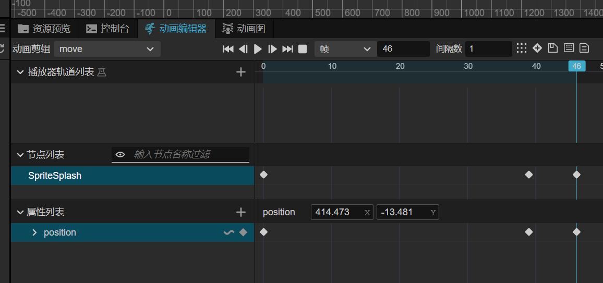
Task: Click the position Y value field
Action: (x=407, y=212)
